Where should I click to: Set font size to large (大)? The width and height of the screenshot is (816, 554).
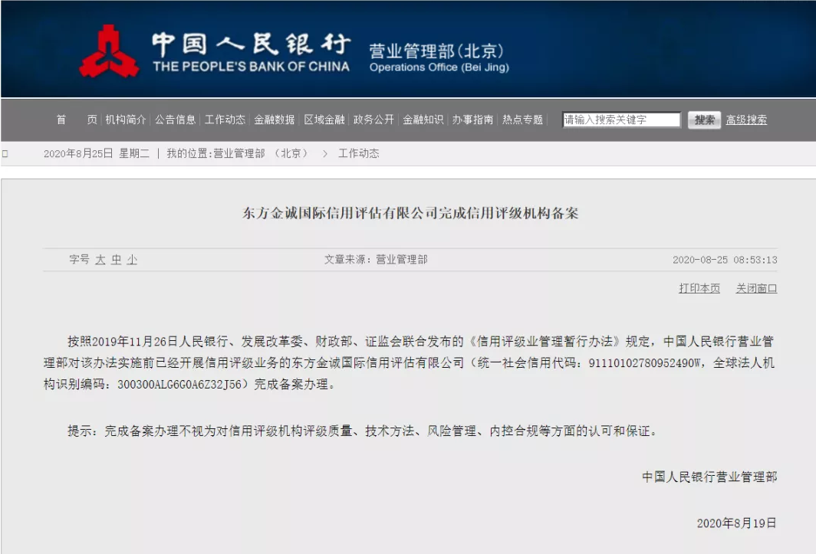[100, 260]
